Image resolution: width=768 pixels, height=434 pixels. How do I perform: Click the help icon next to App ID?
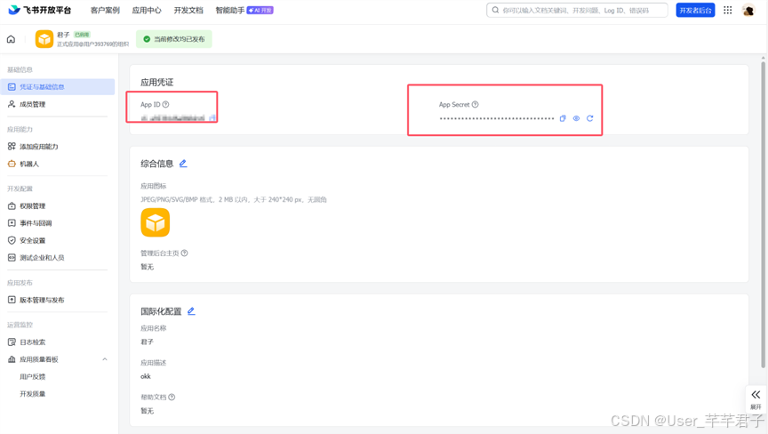165,104
